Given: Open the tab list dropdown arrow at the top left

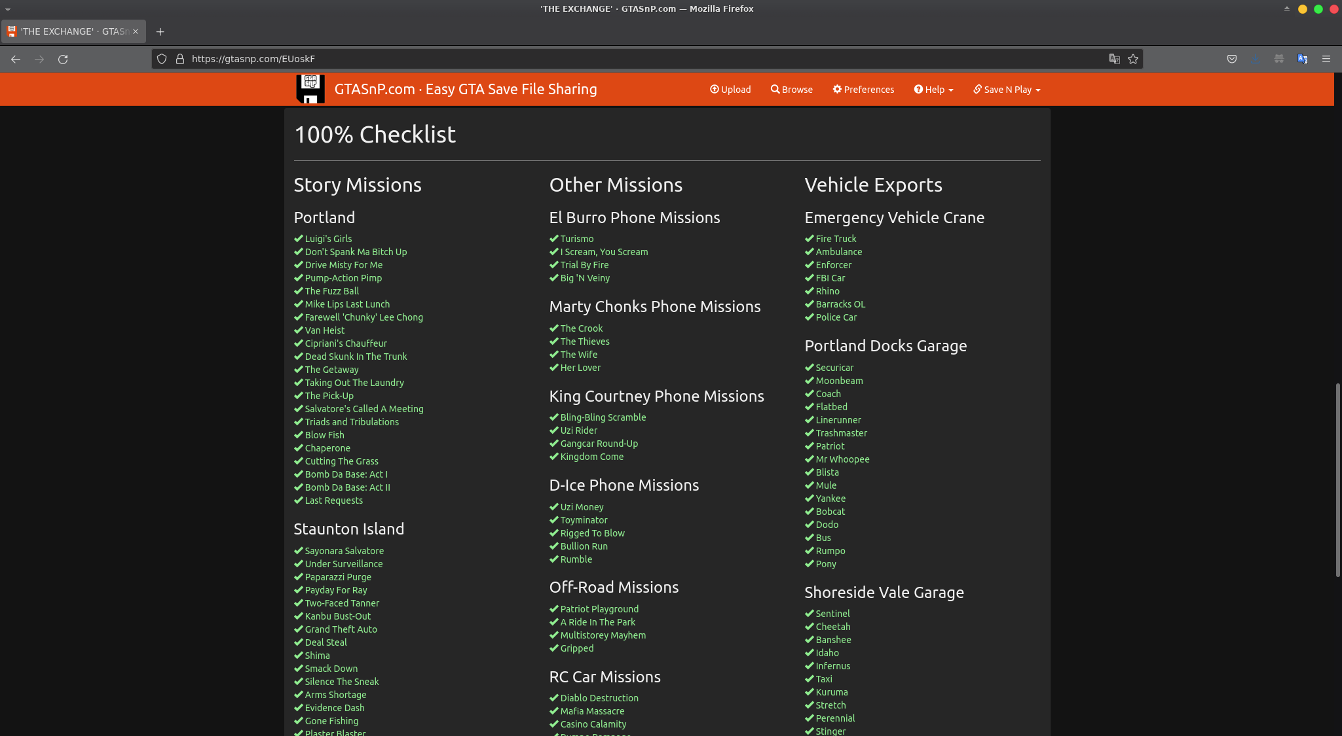Looking at the screenshot, I should point(8,9).
